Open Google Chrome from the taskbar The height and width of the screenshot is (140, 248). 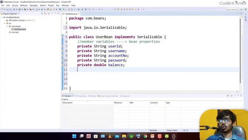(145, 136)
